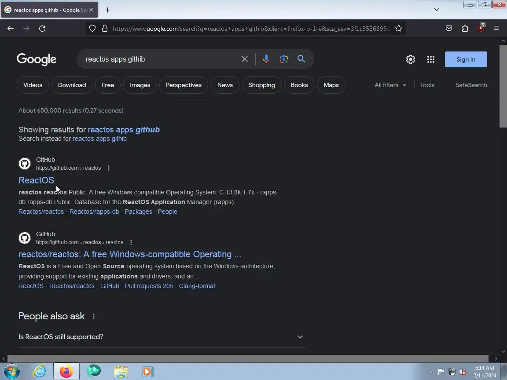Select the Shopping filter chip

tap(261, 85)
